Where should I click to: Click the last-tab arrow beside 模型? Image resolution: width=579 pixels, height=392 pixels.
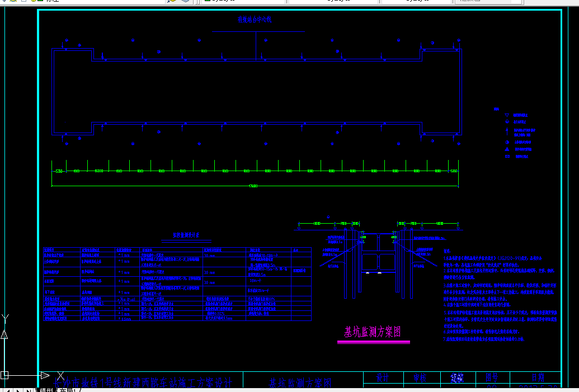tap(28, 390)
